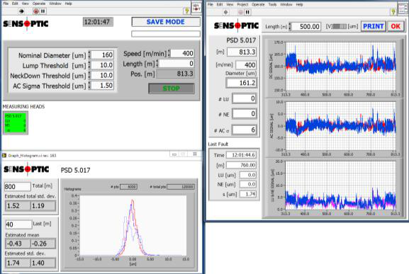Screen dimensions: 409x274
Task: Click the red OK button
Action: pos(396,27)
